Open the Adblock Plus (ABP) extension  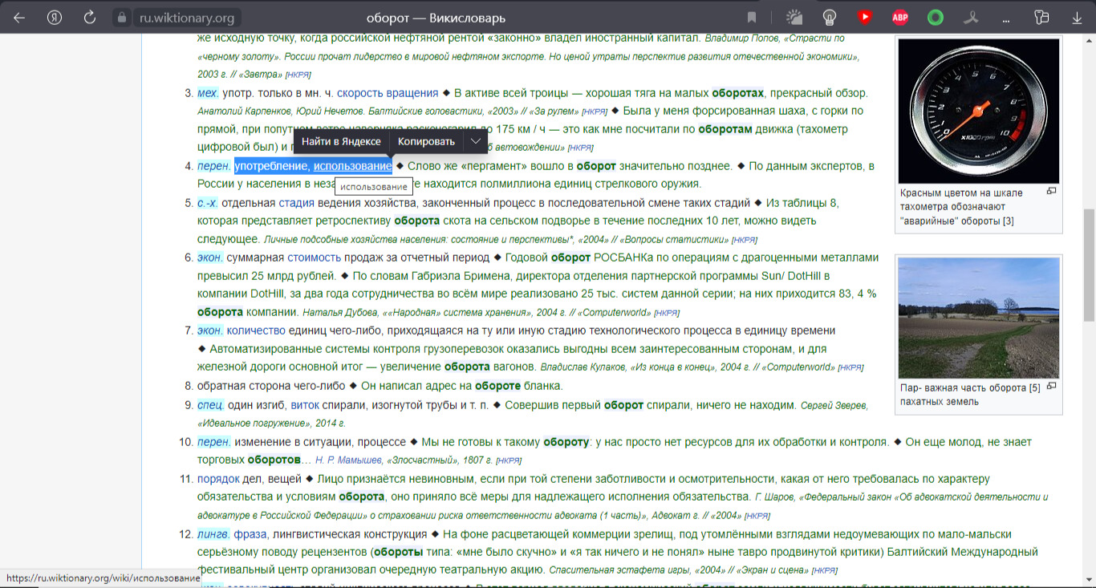(x=900, y=17)
